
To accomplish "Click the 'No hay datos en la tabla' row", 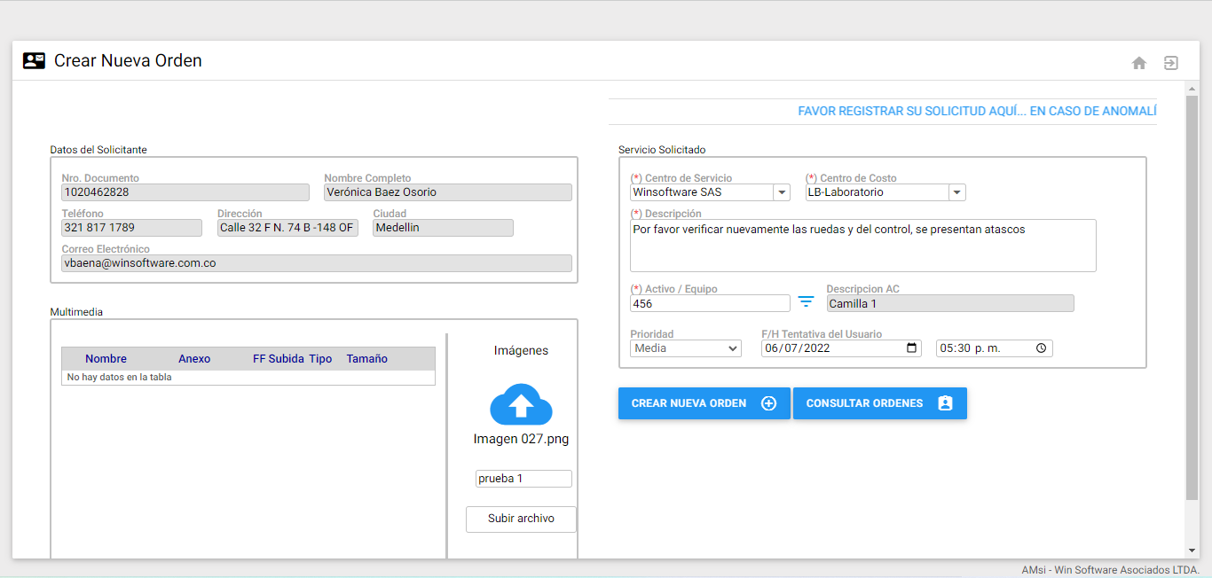I will coord(248,378).
